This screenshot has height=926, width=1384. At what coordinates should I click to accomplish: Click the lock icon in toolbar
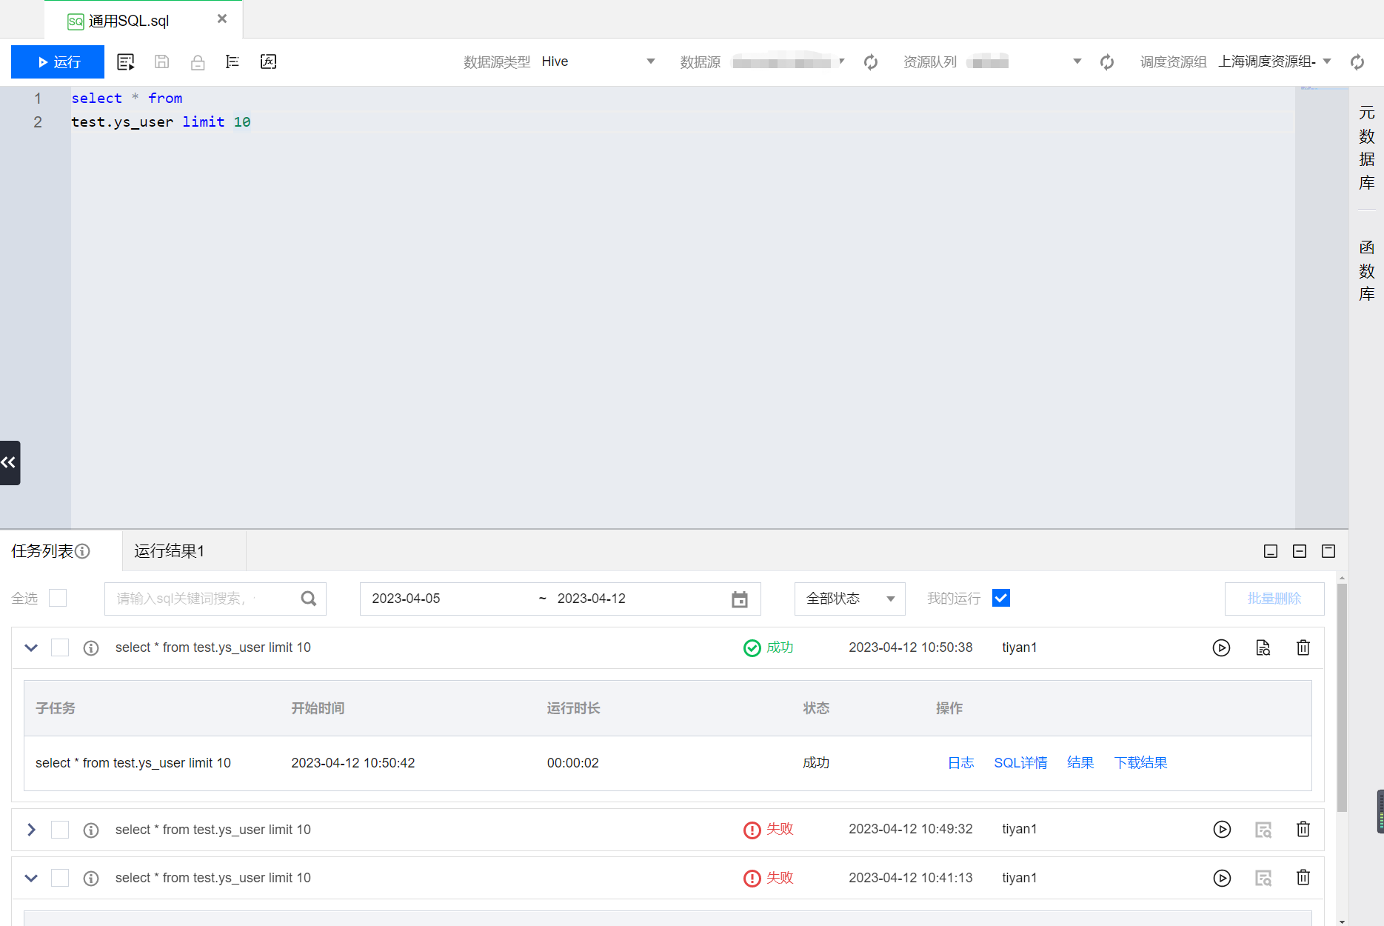coord(197,62)
